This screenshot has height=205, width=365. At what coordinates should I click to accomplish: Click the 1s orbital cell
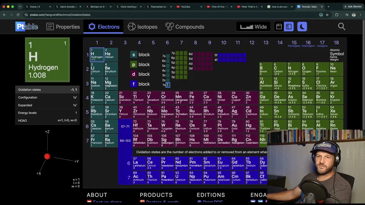pos(168,85)
